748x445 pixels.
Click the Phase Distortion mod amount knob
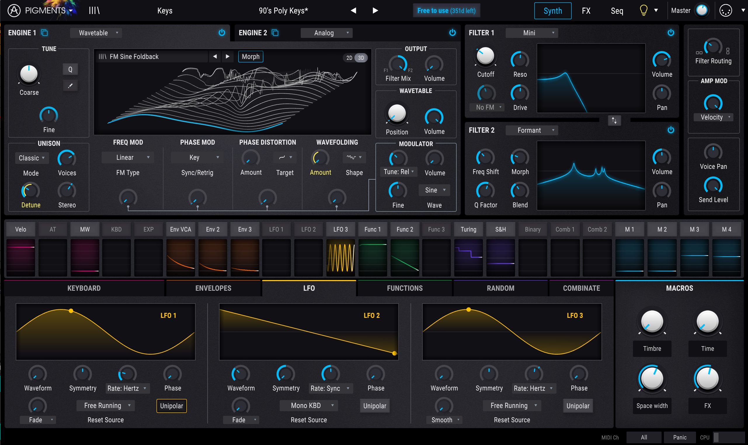click(x=267, y=198)
